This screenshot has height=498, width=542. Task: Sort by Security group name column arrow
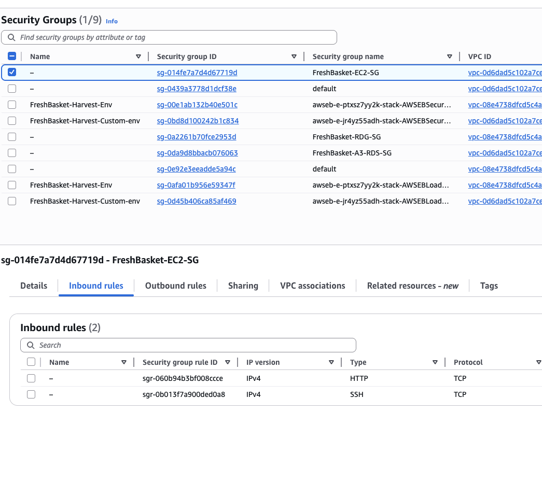[449, 56]
